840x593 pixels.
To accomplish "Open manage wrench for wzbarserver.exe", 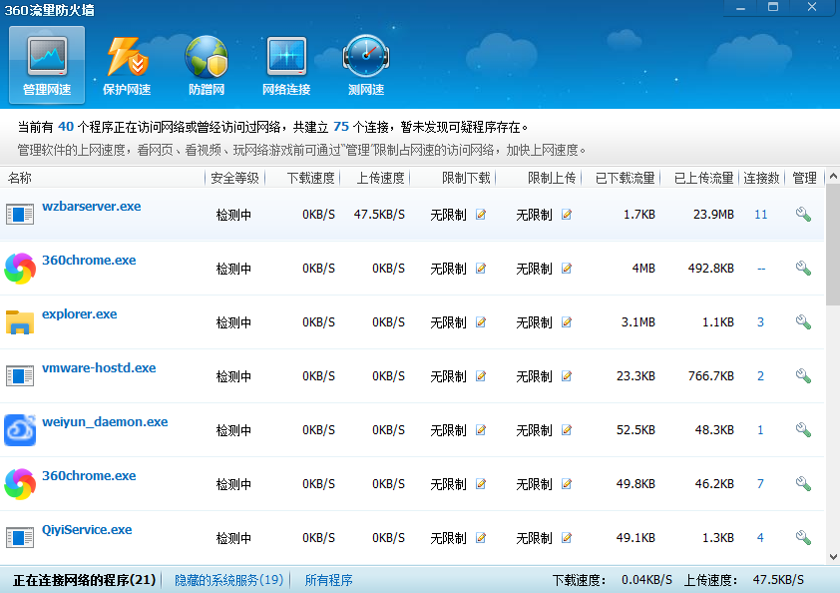I will pos(803,215).
